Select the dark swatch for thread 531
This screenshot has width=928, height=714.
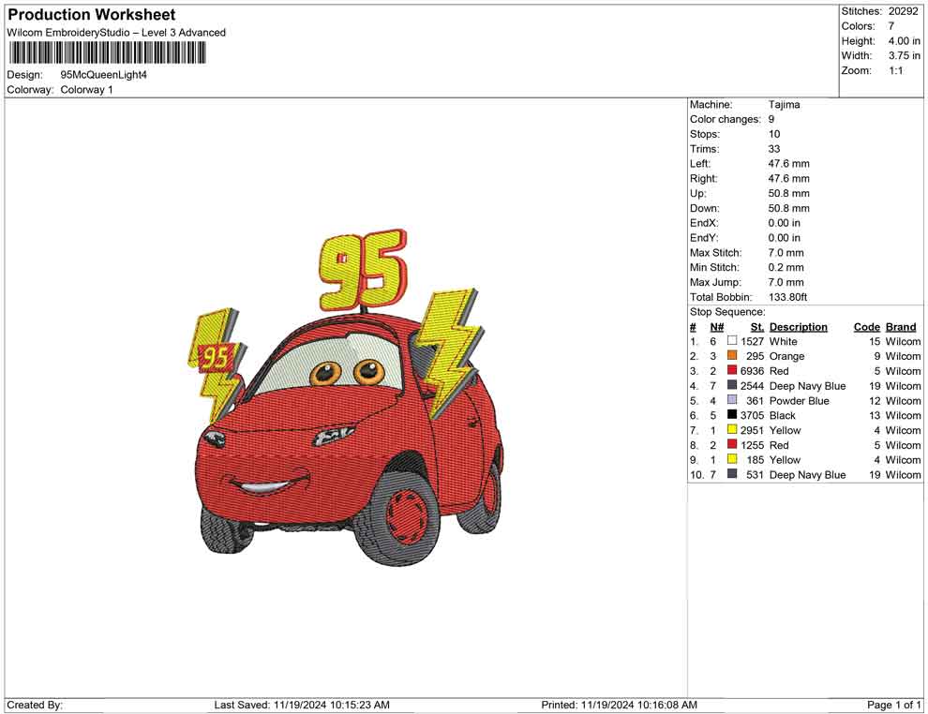click(x=732, y=475)
